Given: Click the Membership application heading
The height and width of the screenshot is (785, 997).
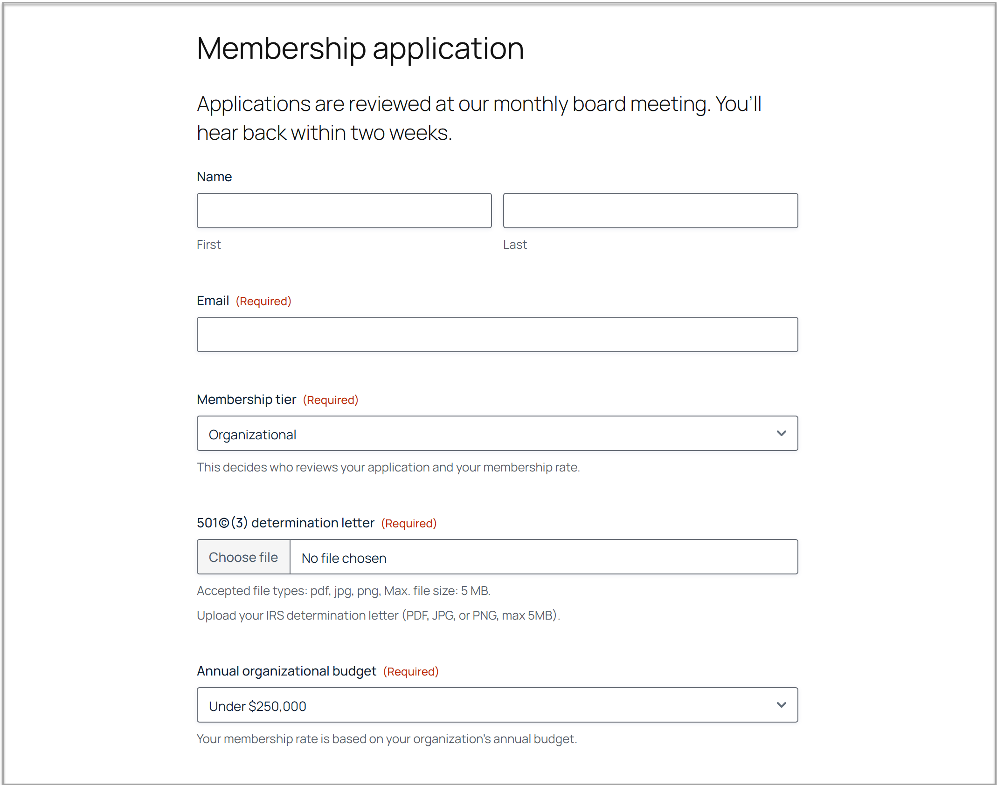Looking at the screenshot, I should [x=360, y=48].
